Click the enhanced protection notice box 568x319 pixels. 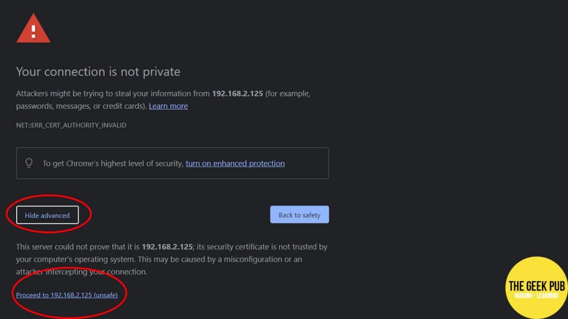tap(172, 163)
